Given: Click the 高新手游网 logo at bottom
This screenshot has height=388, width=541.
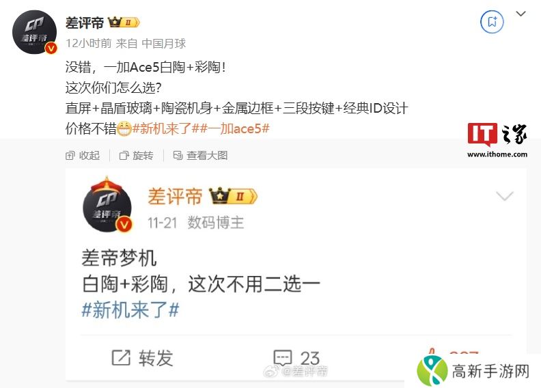Looking at the screenshot, I should point(473,371).
